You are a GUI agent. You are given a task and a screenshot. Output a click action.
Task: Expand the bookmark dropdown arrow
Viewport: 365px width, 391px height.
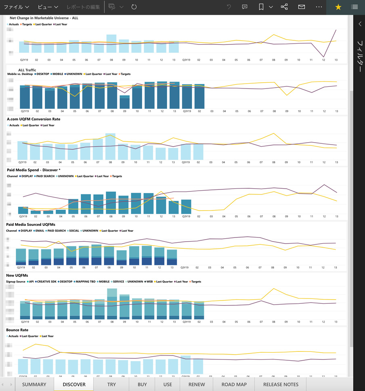click(x=271, y=7)
